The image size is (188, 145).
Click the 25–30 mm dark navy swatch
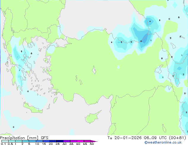pos(60,141)
